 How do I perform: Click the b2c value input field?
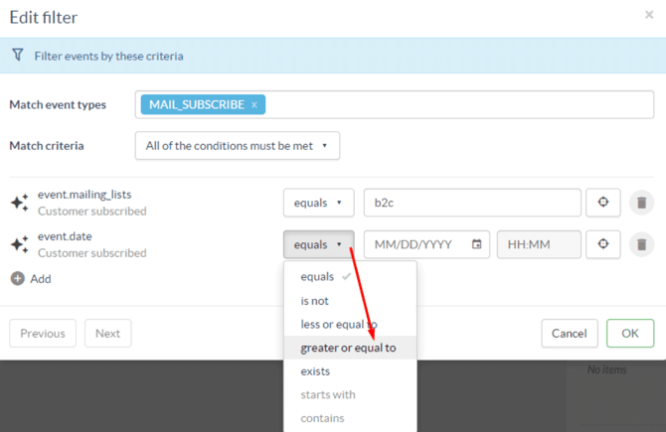(x=471, y=203)
